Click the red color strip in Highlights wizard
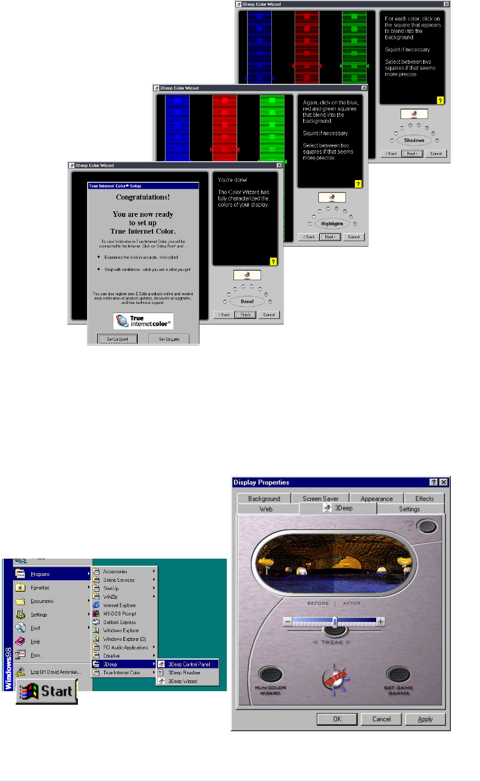The width and height of the screenshot is (480, 782). [x=224, y=128]
